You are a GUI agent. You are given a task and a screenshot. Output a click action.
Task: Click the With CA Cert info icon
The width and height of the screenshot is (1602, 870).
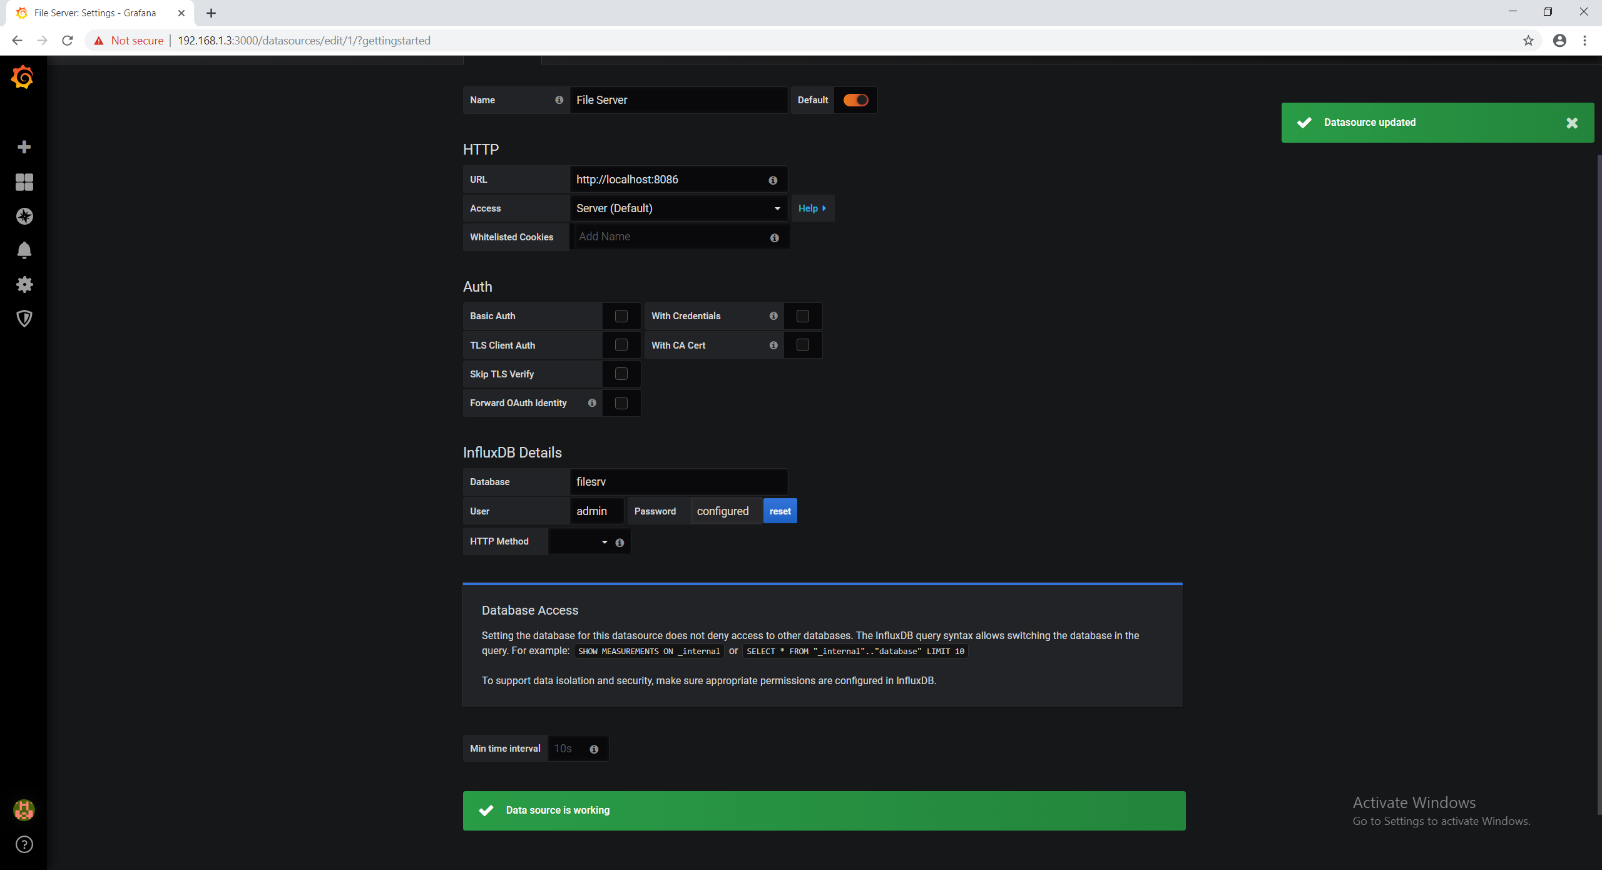[x=773, y=345]
